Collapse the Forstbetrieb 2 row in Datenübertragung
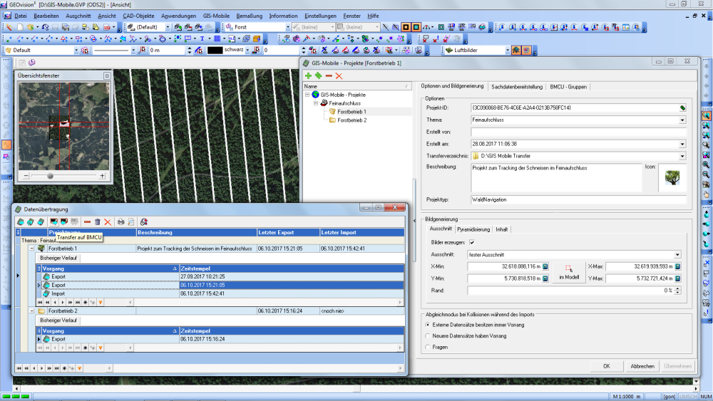The width and height of the screenshot is (713, 401). (31, 311)
